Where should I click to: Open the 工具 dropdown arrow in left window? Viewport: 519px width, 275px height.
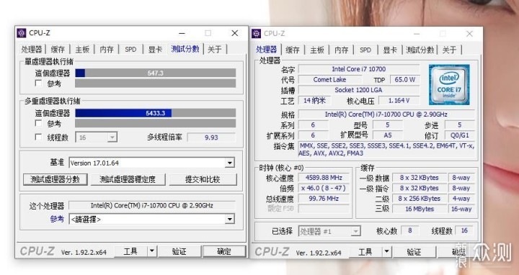click(x=151, y=251)
